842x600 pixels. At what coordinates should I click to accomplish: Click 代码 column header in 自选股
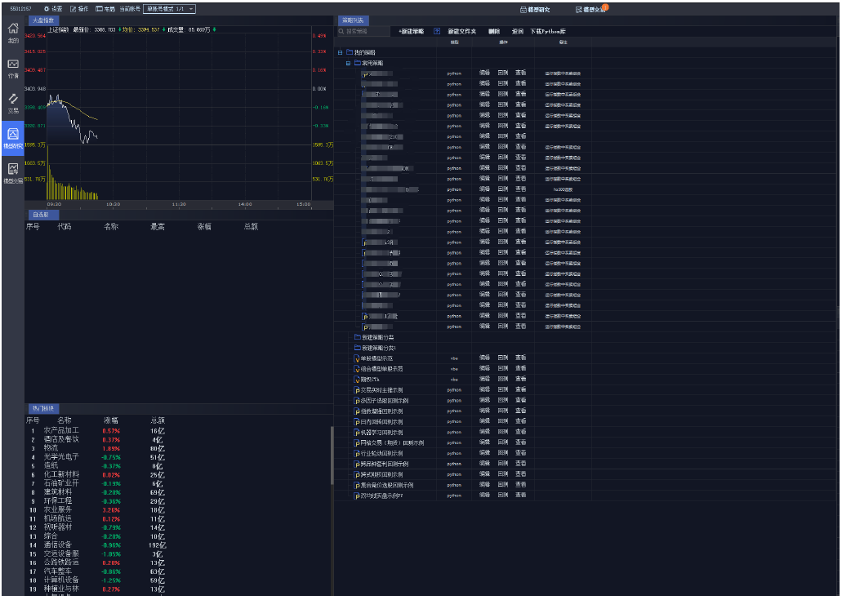click(65, 227)
